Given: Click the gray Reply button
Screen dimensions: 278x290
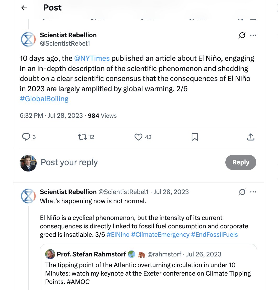Looking at the screenshot, I should (241, 162).
